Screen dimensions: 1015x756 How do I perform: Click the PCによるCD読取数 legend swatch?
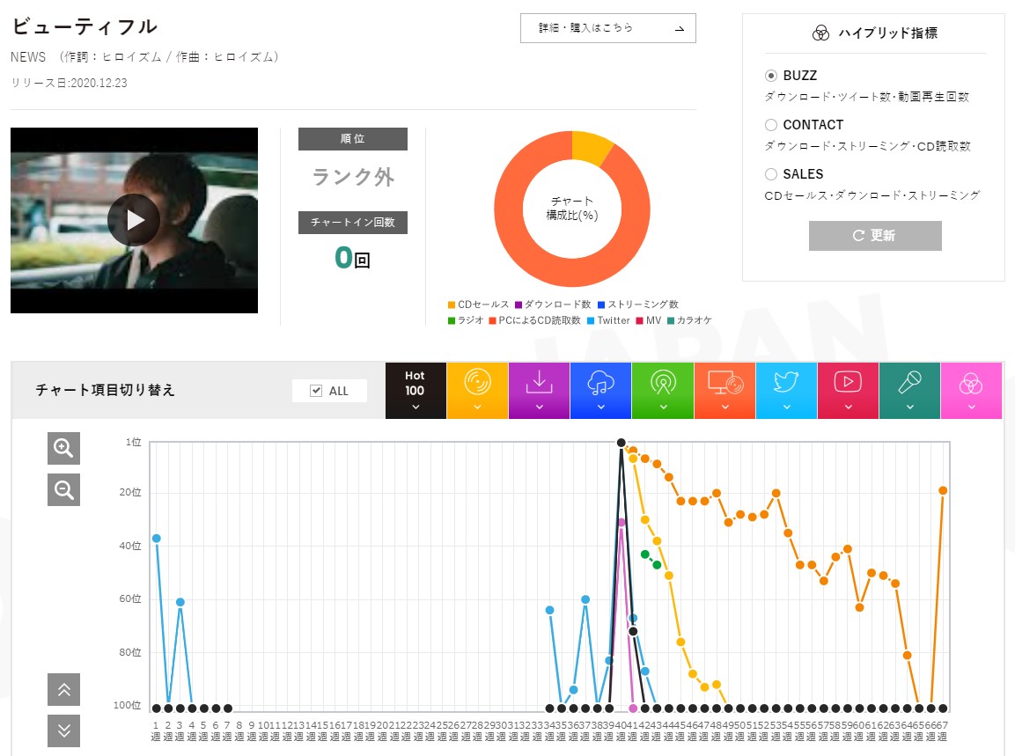click(493, 321)
